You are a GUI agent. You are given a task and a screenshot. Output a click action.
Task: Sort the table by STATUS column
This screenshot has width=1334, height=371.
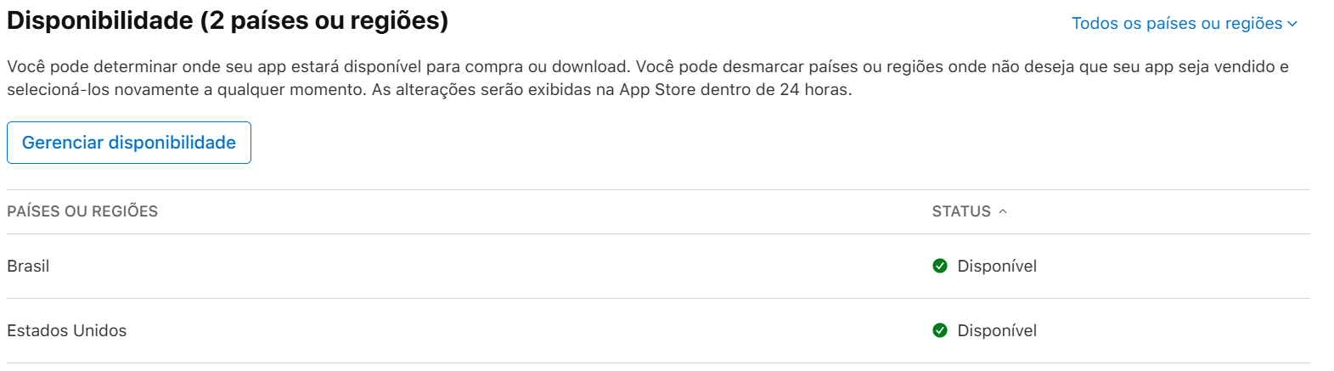tap(961, 211)
